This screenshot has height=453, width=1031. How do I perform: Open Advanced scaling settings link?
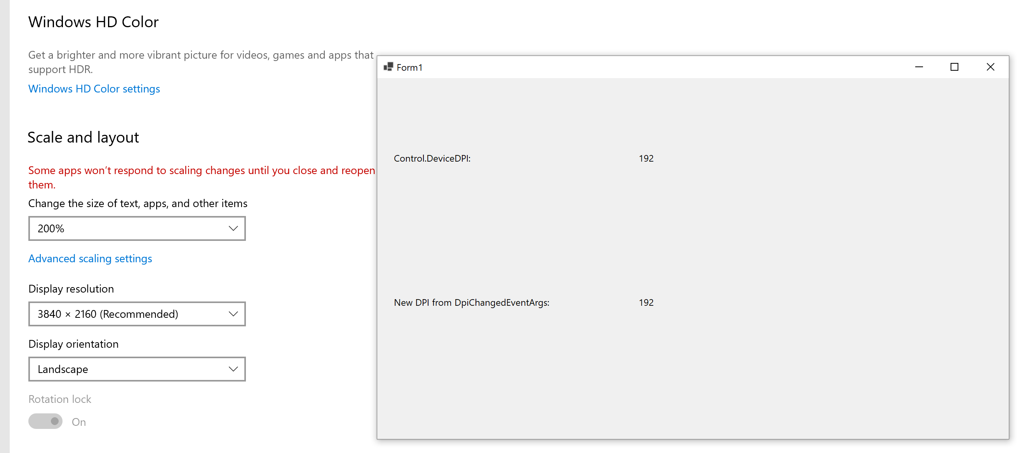coord(90,258)
